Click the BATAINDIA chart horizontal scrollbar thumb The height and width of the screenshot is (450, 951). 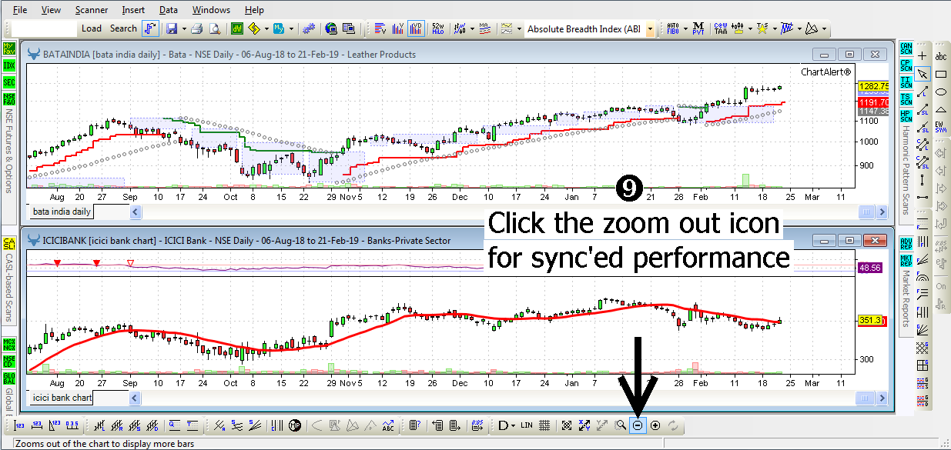click(x=866, y=212)
